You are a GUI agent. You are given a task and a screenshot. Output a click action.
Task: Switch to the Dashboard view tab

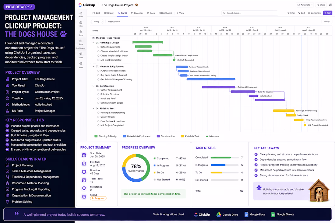tap(165, 13)
